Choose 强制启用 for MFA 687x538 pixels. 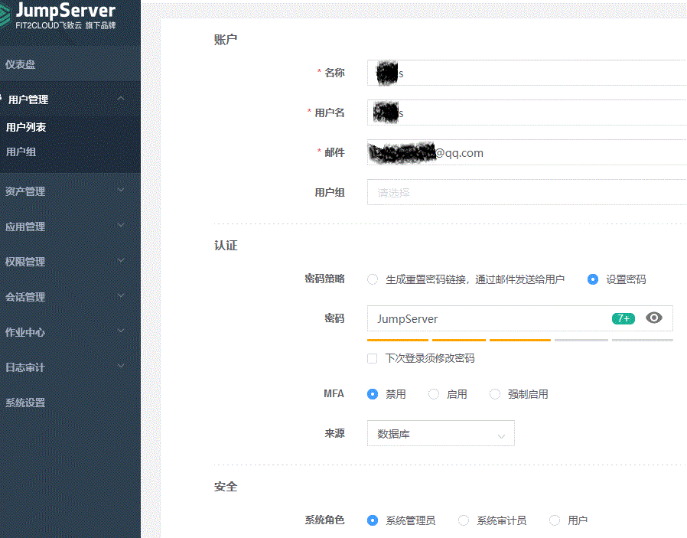pyautogui.click(x=495, y=394)
